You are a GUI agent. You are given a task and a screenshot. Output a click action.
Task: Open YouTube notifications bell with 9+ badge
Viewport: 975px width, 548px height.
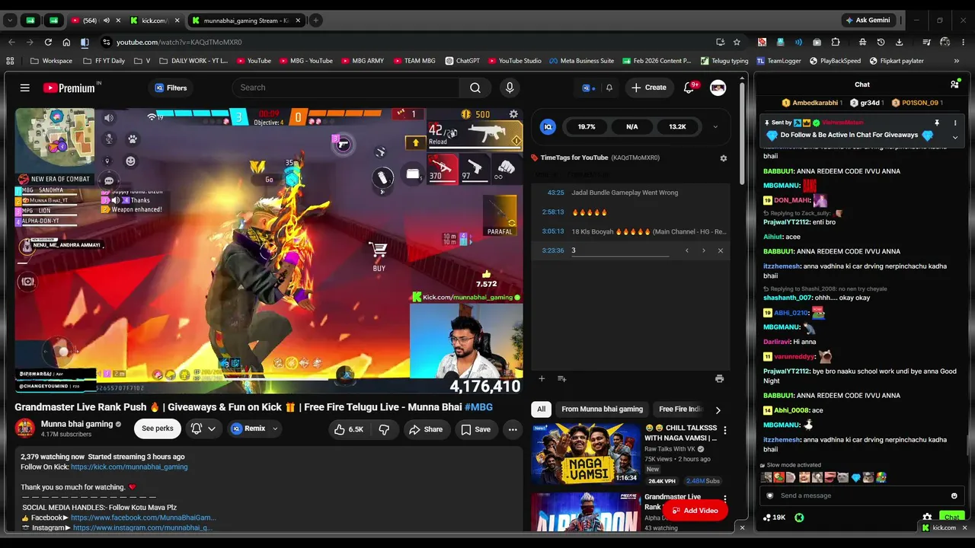[x=691, y=87]
